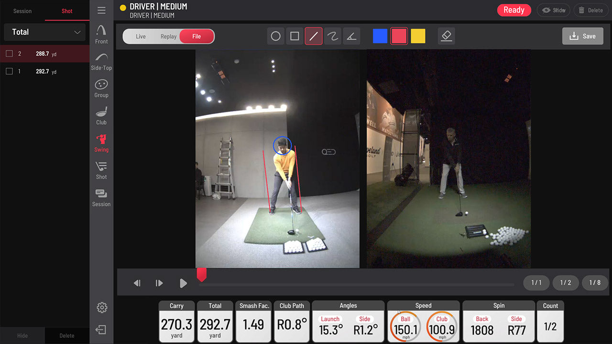Check the box for shot 1
612x344 pixels.
tap(9, 72)
